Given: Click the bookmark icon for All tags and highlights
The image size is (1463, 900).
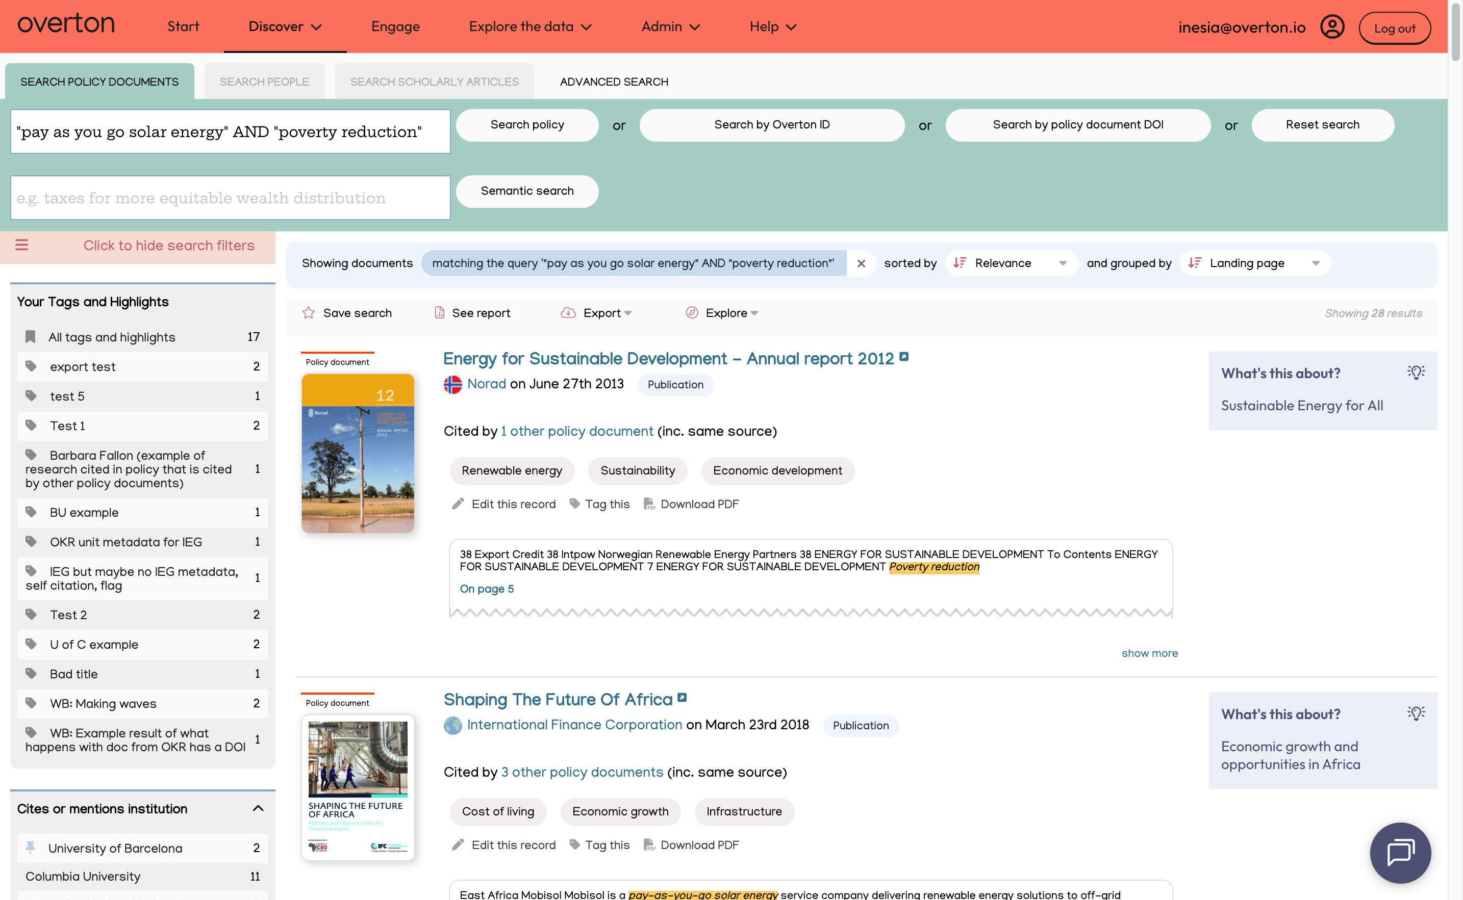Looking at the screenshot, I should [31, 337].
